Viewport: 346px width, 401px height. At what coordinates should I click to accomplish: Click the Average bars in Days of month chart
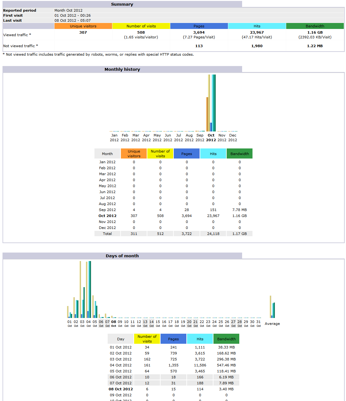point(272,307)
